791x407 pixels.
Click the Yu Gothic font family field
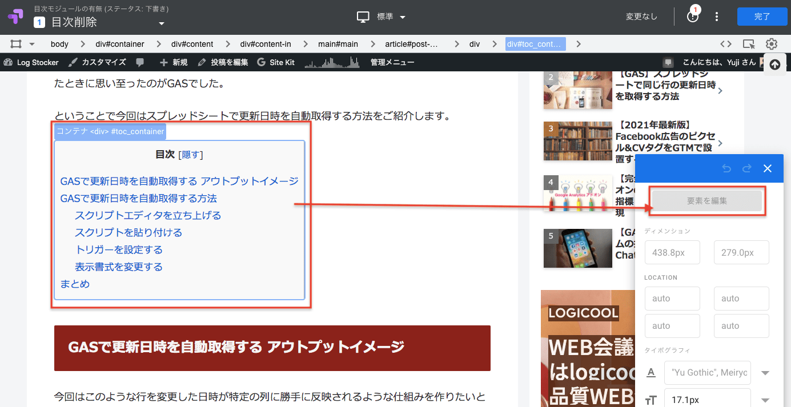click(x=708, y=373)
